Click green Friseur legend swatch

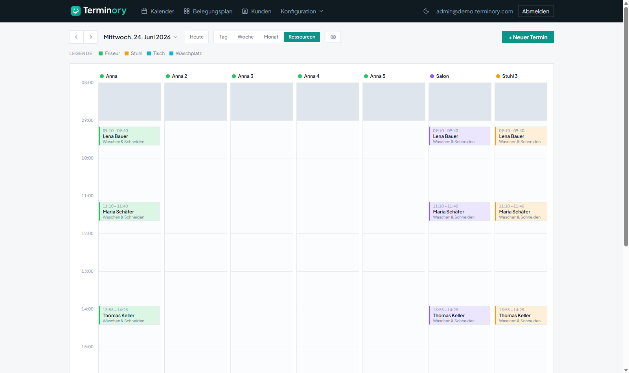pyautogui.click(x=101, y=53)
